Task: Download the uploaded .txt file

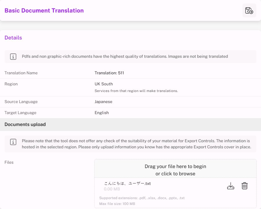Action: (x=231, y=186)
